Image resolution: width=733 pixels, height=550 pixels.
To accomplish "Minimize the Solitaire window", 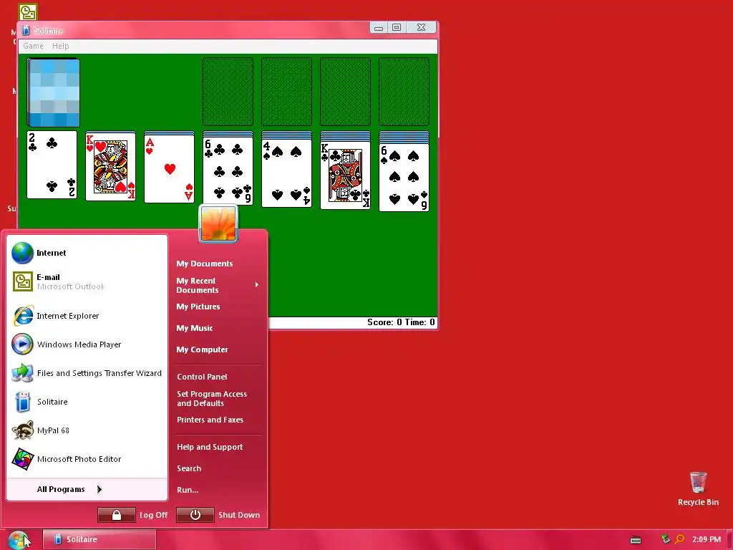I will point(379,28).
